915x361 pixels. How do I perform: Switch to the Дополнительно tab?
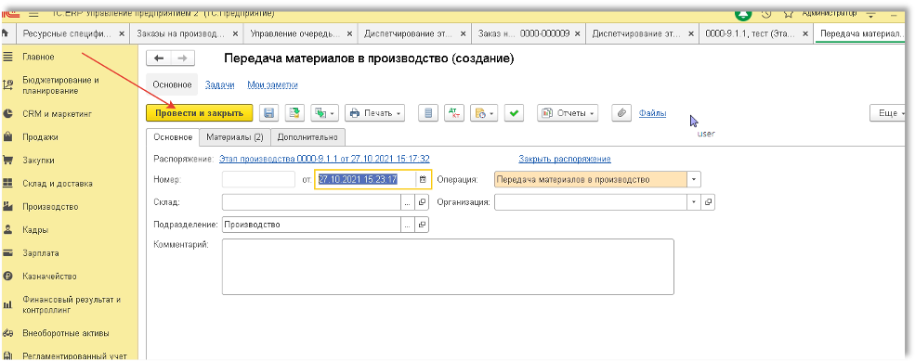(x=307, y=137)
